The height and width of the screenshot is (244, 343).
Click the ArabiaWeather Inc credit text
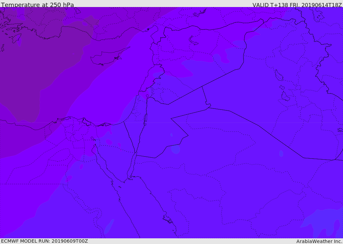[319, 241]
